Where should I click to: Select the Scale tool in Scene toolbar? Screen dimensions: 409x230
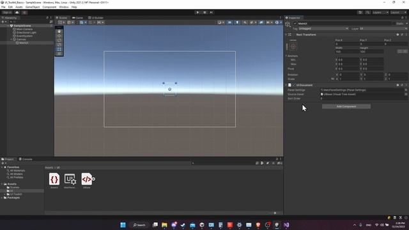coord(59,45)
